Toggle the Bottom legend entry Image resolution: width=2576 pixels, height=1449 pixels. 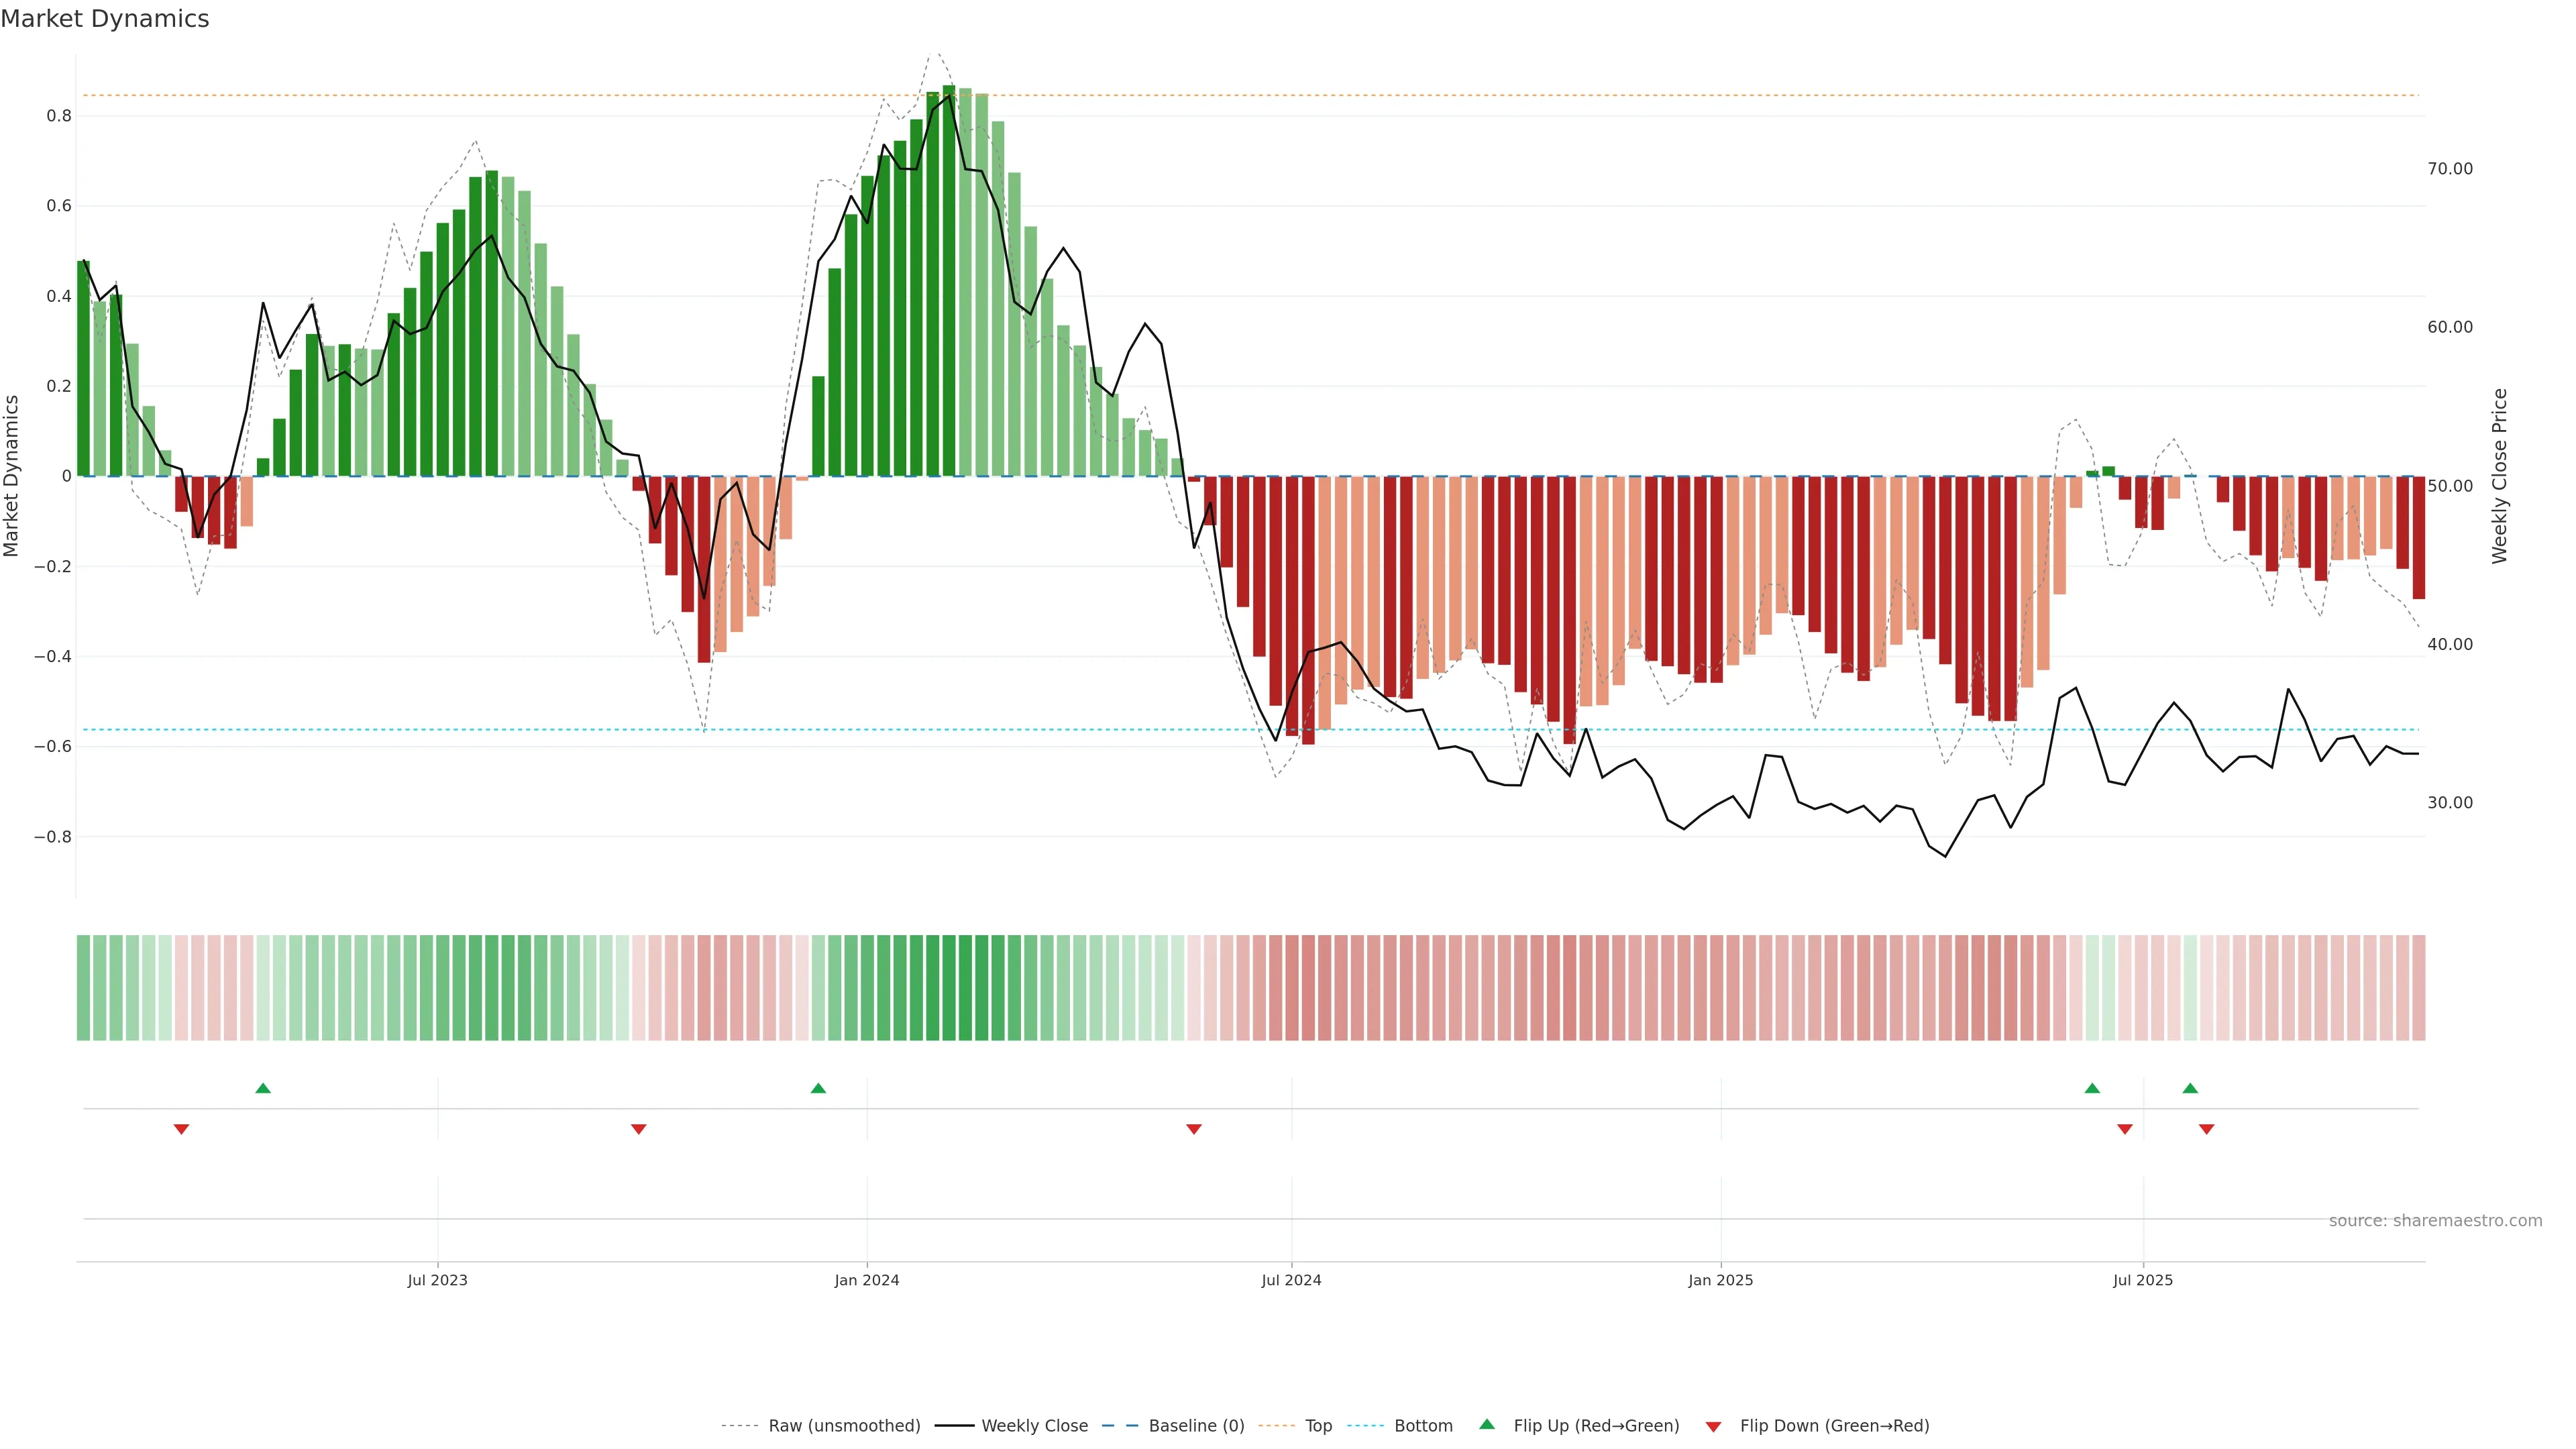[x=1423, y=1426]
